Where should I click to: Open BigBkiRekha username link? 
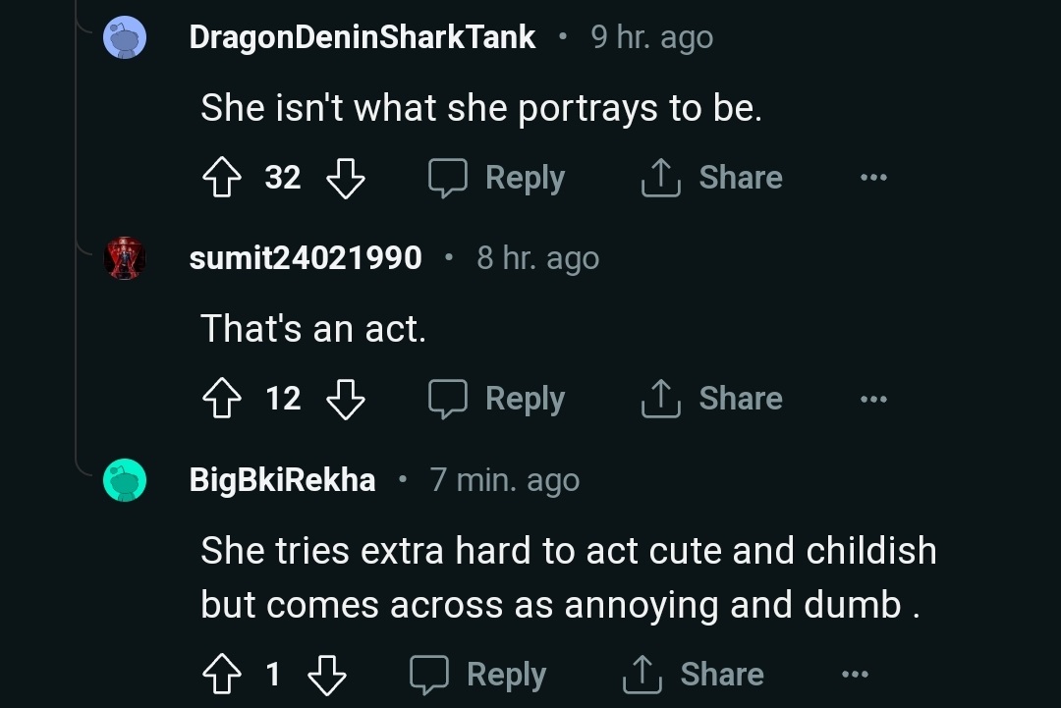pos(282,480)
